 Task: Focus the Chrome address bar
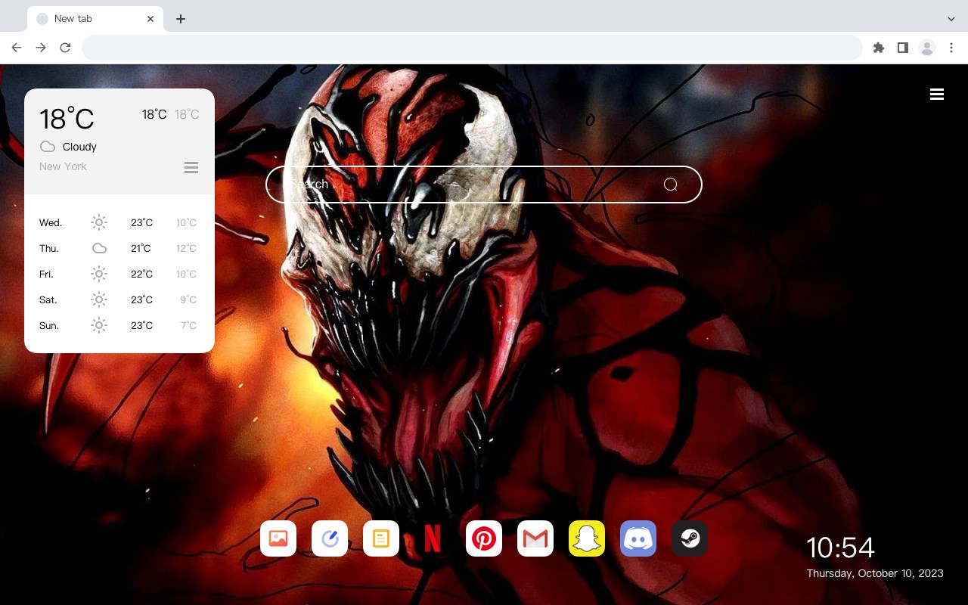pos(472,48)
